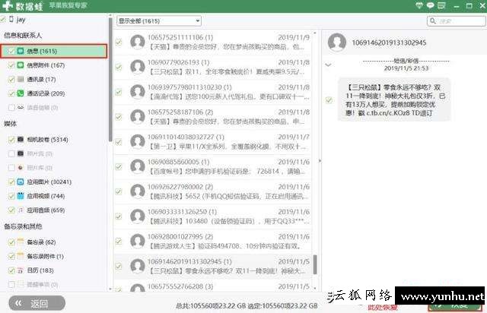
Task: Uncheck the 相机胶卷 (5314) checkbox
Action: 11,140
